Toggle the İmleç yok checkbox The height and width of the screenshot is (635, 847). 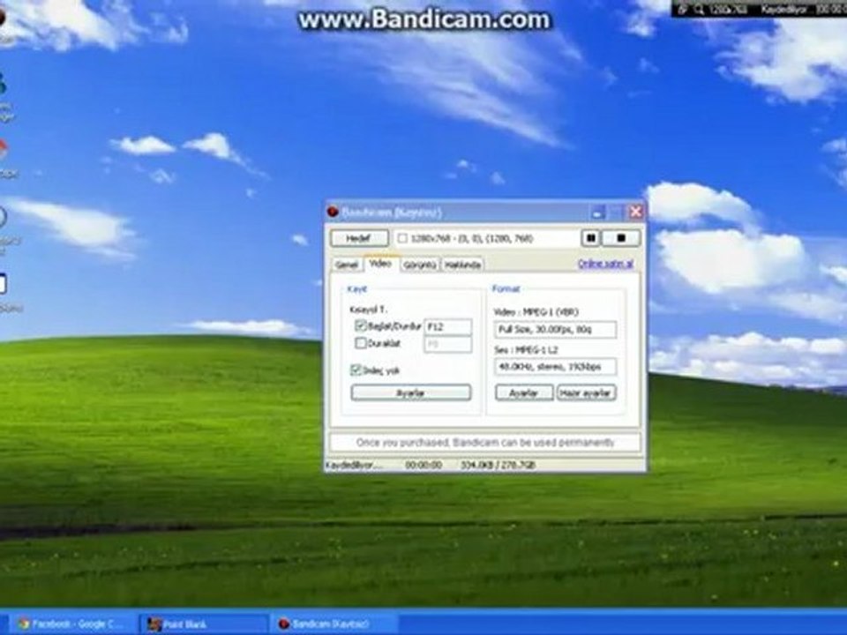click(356, 370)
